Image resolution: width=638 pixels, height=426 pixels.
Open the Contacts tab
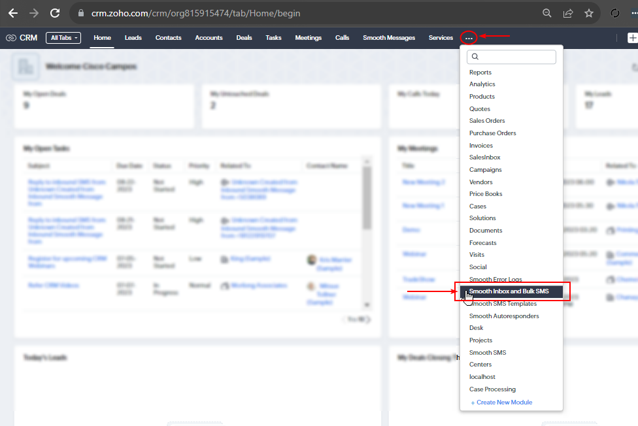[x=169, y=38]
